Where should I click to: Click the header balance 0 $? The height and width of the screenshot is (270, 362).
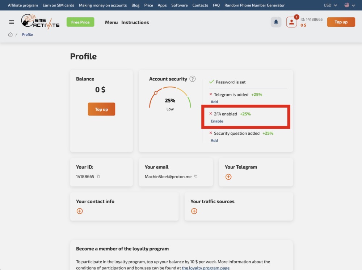(303, 25)
